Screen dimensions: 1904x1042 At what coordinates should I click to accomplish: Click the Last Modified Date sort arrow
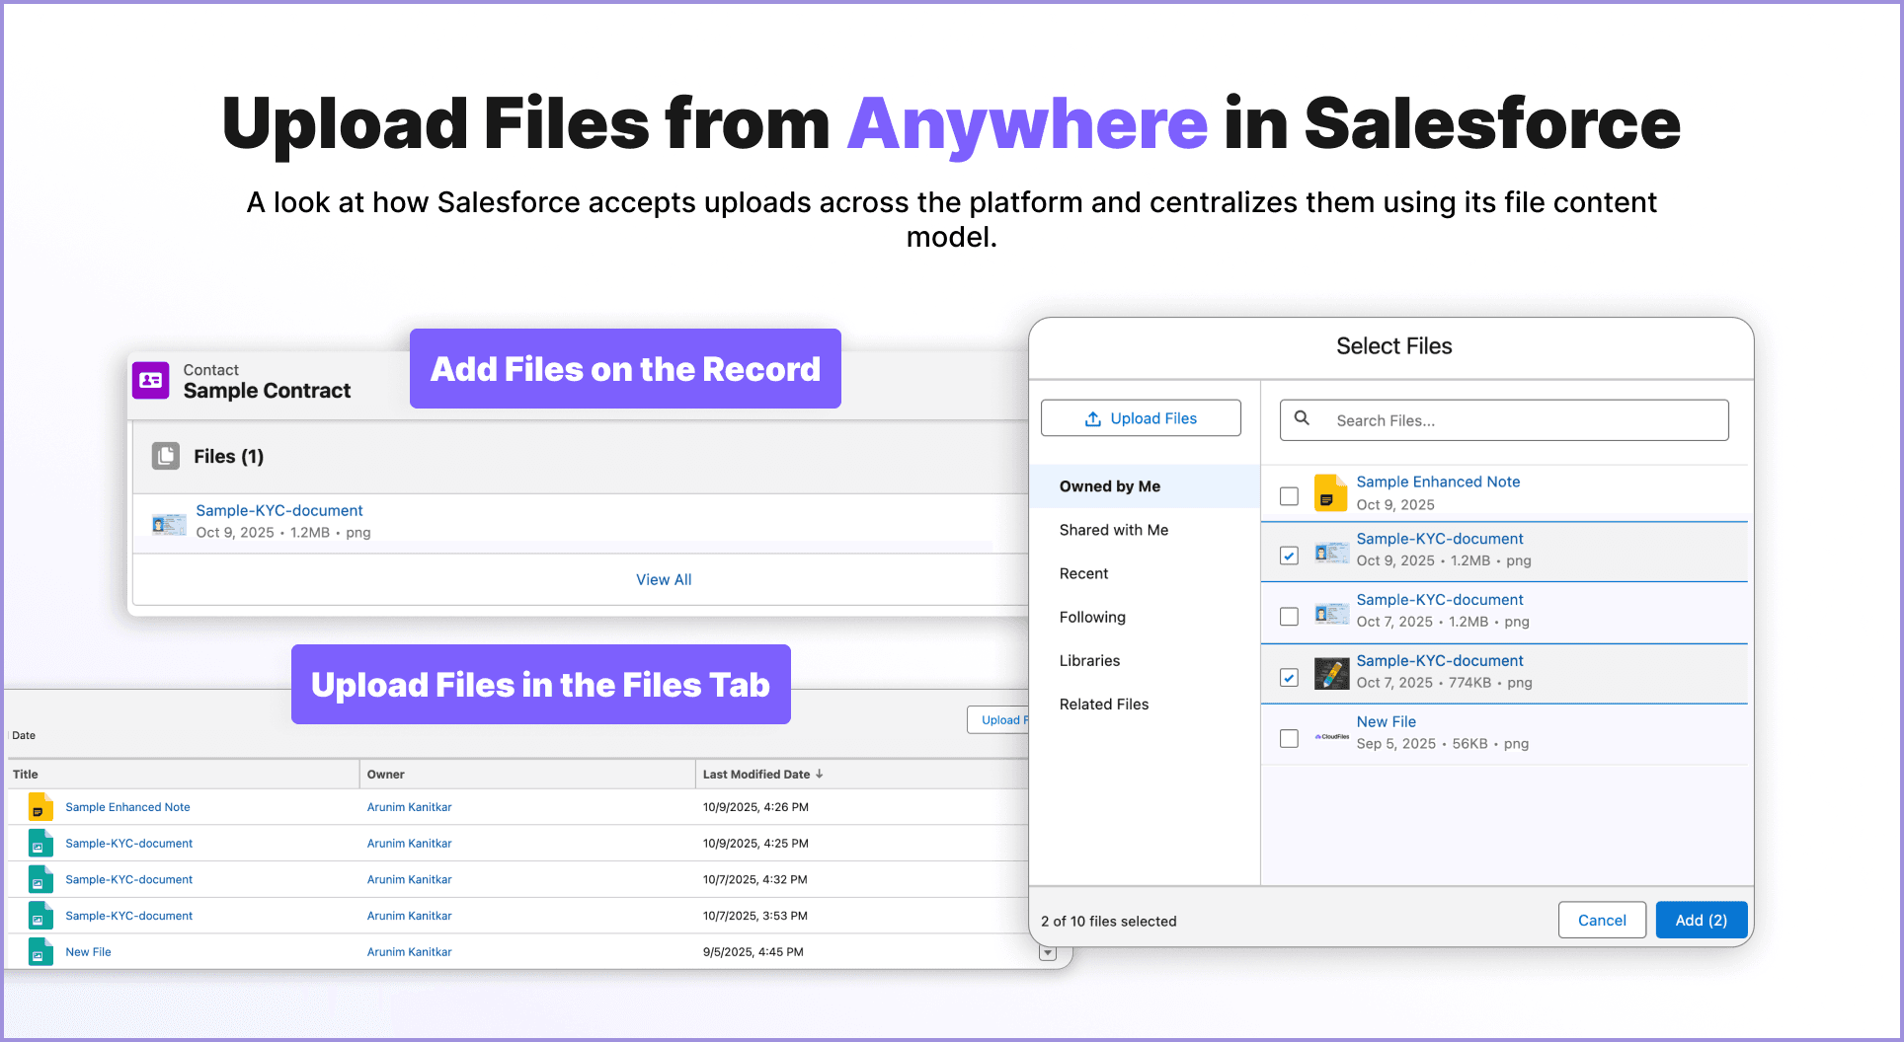tap(820, 774)
